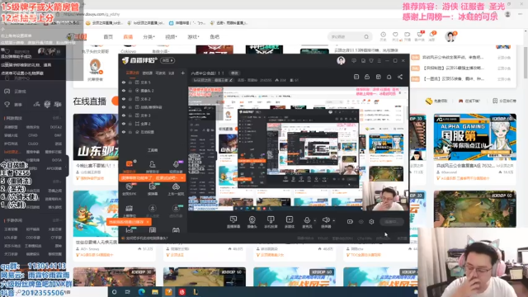Dismiss the orange danmaku helper tooltip

point(181,177)
